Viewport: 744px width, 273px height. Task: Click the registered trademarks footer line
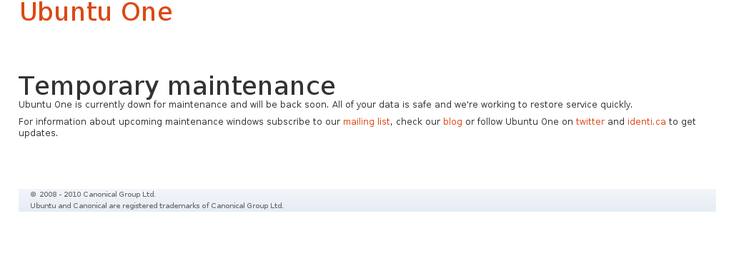pyautogui.click(x=157, y=206)
